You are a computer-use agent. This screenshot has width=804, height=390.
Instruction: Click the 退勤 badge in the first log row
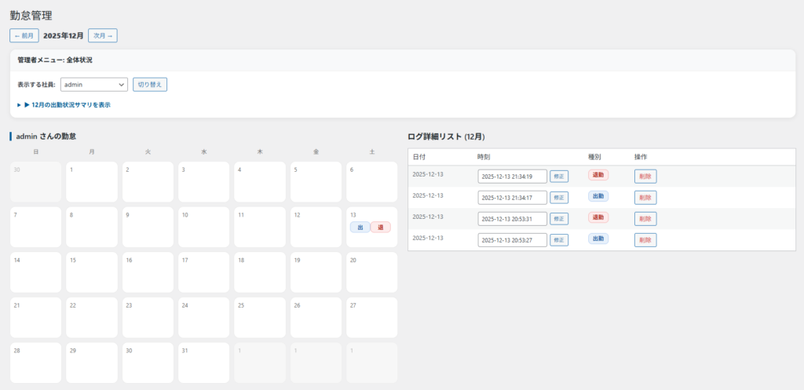598,176
